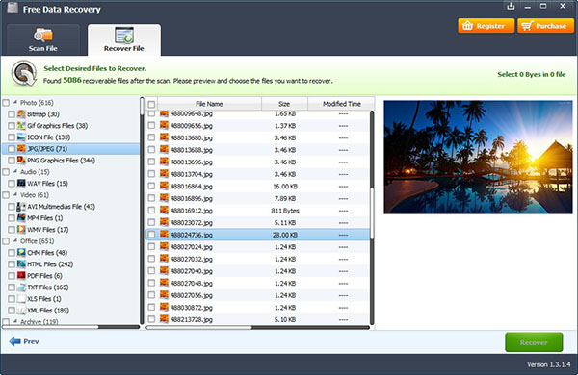Collapse the Office category group
The image size is (578, 375).
[15, 240]
